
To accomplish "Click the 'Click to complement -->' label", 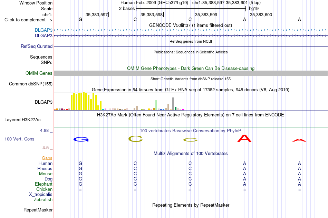I will (28, 20).
